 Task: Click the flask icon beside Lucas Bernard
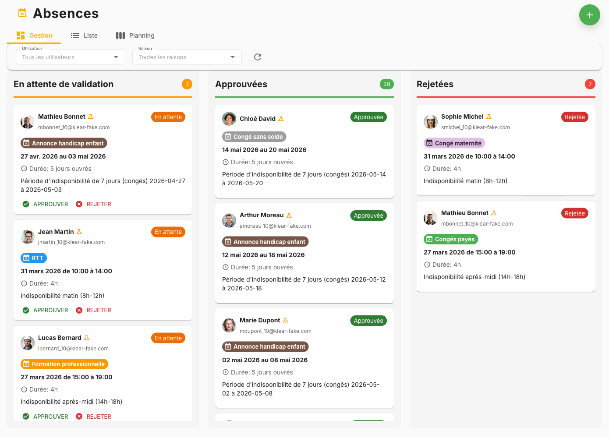pyautogui.click(x=86, y=338)
